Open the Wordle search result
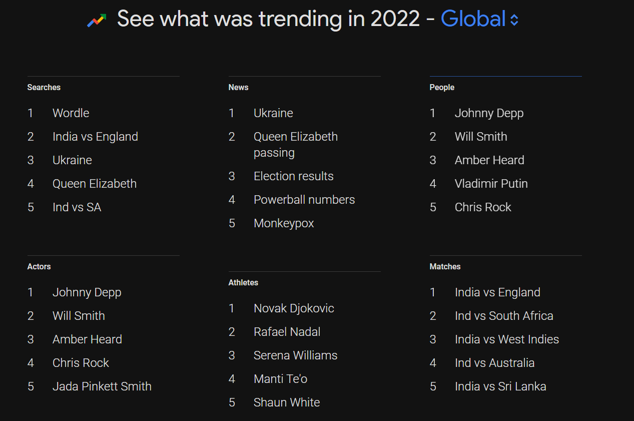634x421 pixels. click(x=71, y=113)
